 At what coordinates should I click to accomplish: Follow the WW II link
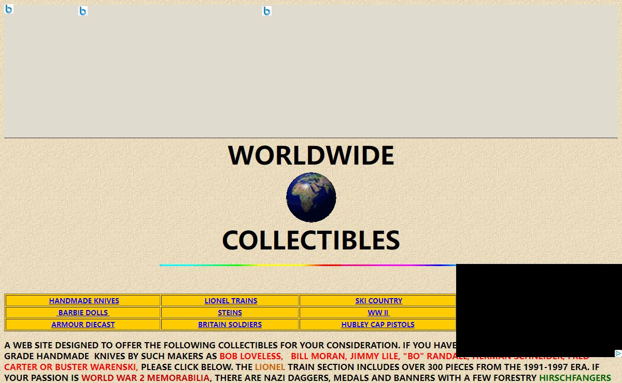pos(378,313)
